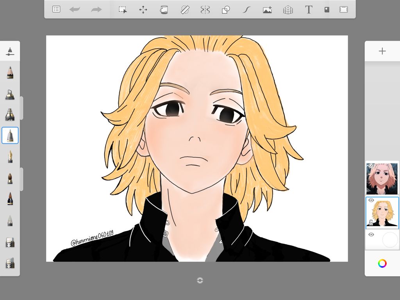400x300 pixels.
Task: Hide the background layer via eye icon
Action: [371, 234]
